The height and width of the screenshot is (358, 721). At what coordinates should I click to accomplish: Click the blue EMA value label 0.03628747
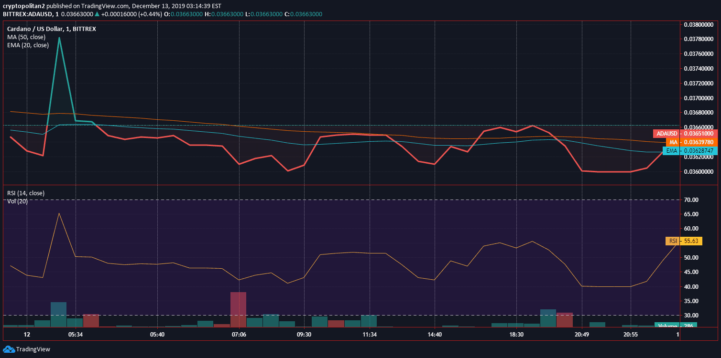pyautogui.click(x=690, y=151)
